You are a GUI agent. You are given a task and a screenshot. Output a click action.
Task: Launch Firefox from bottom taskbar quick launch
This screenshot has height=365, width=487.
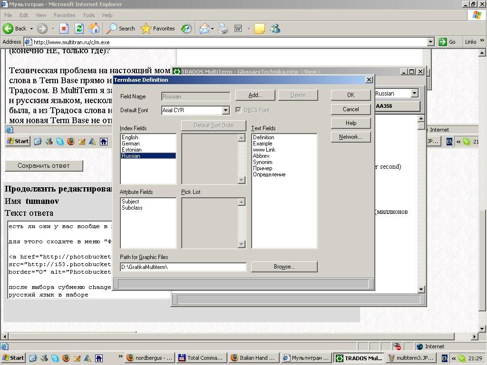[x=66, y=358]
